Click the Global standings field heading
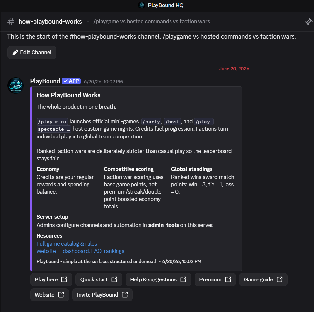Screen dimensions: 314x312 [x=192, y=169]
